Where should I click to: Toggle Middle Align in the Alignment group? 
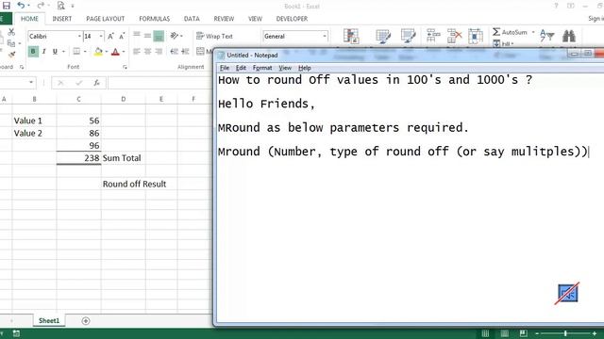[x=147, y=36]
